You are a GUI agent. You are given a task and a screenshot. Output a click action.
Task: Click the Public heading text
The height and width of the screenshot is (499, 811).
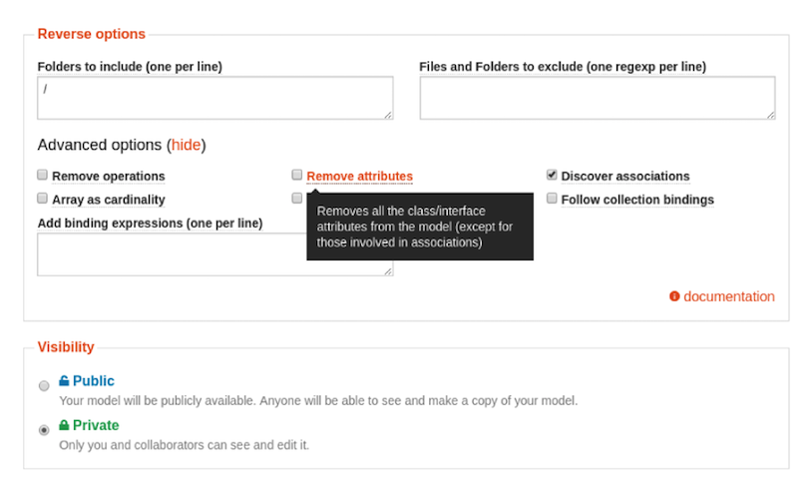point(93,381)
